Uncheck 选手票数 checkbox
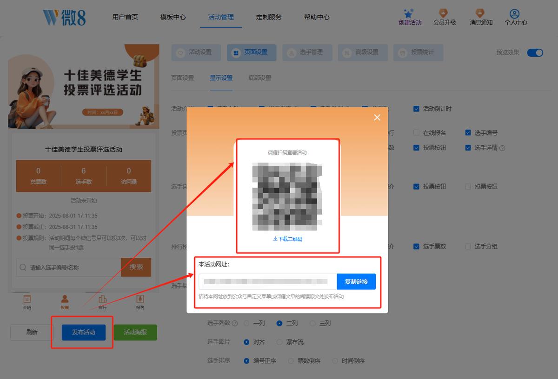 (417, 247)
